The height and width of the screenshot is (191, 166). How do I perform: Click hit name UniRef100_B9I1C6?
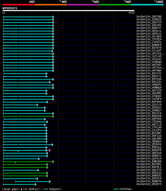click(149, 113)
